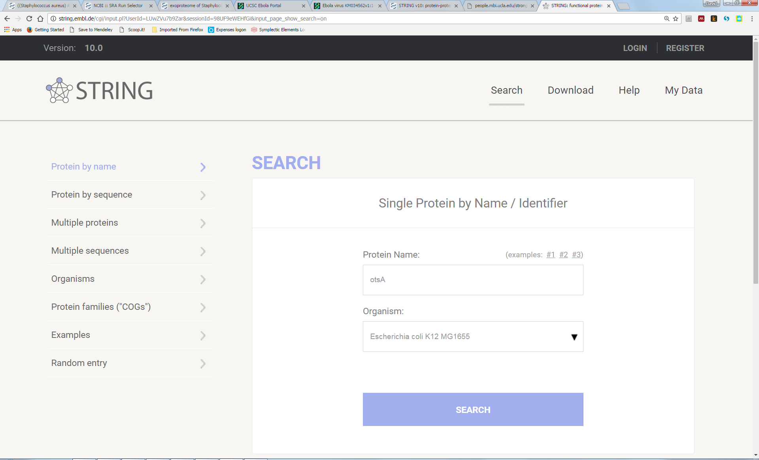The image size is (759, 460).
Task: Open the Download menu item
Action: click(x=570, y=90)
